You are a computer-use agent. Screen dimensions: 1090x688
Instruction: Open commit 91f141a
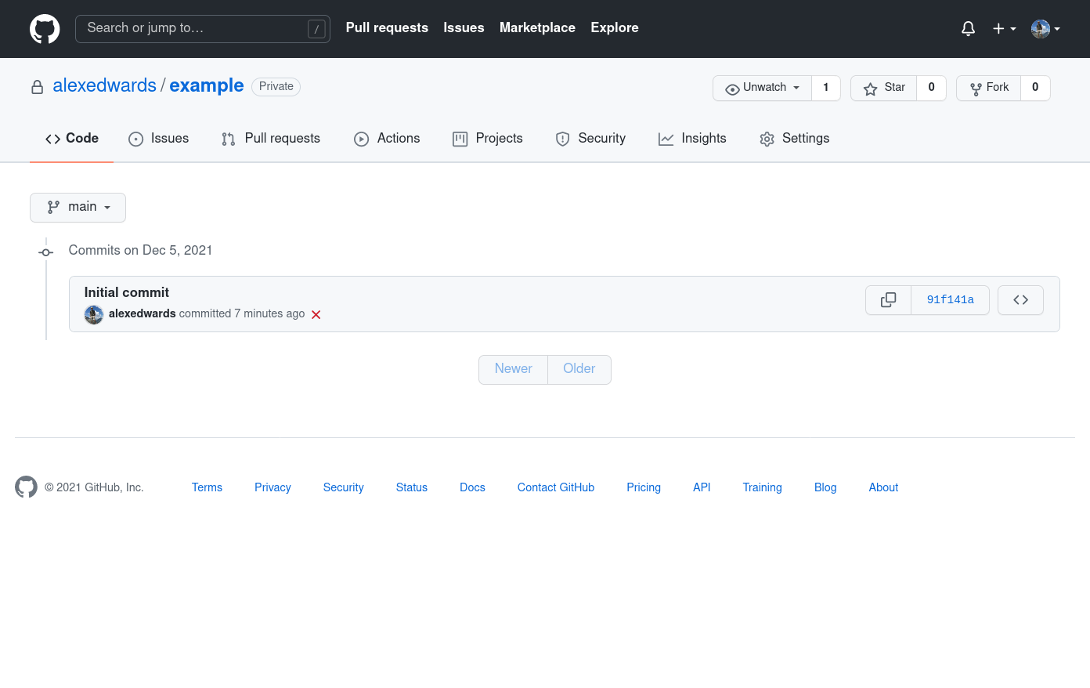coord(951,300)
